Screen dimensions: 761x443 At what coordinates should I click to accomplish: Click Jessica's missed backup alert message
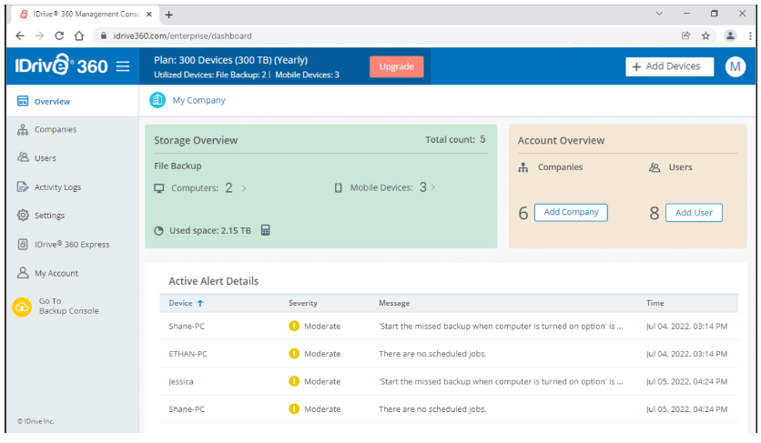click(501, 382)
